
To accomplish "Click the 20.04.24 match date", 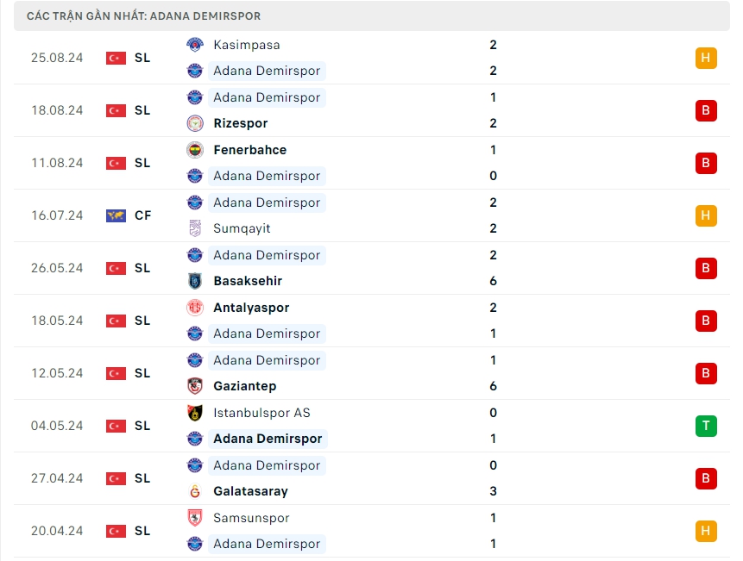I will click(57, 531).
